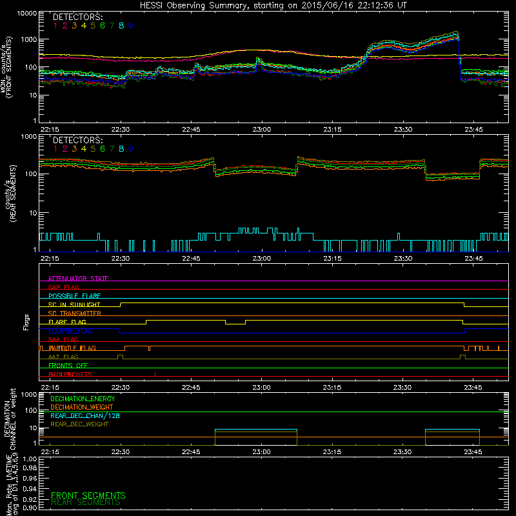
Task: Click the ATTENUATOR_STATE flag label
Action: click(x=78, y=279)
